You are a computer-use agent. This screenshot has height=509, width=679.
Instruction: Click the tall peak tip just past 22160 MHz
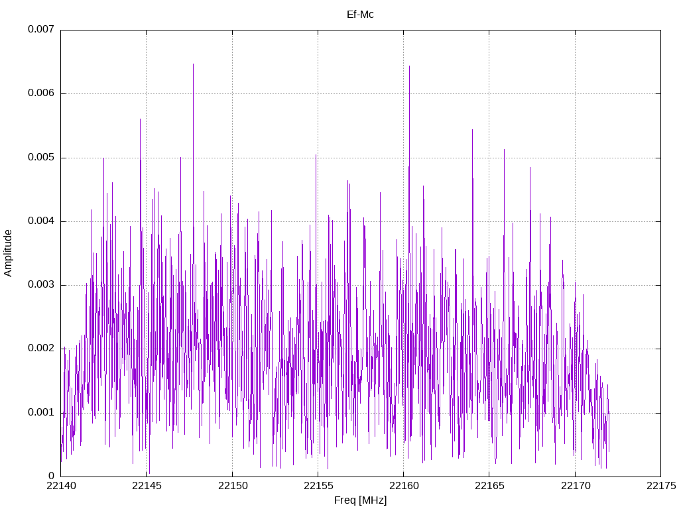click(x=409, y=66)
